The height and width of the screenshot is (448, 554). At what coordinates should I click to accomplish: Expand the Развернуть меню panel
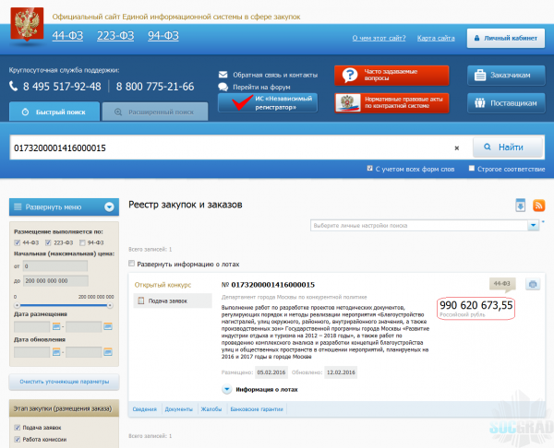62,207
